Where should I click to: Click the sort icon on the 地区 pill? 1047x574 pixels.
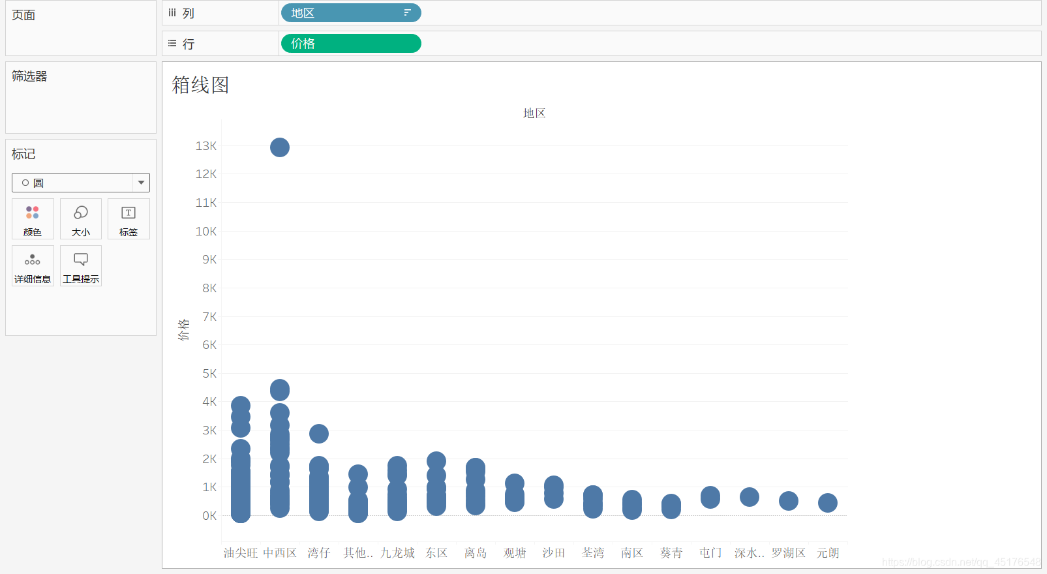coord(407,12)
